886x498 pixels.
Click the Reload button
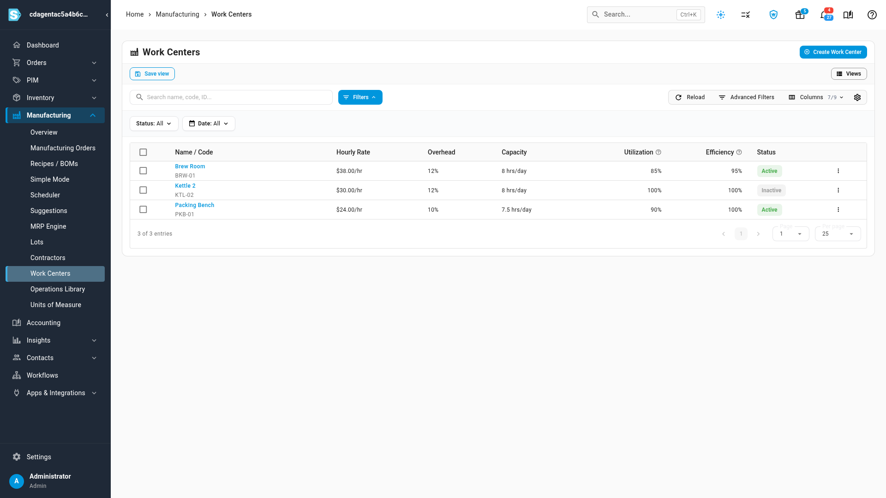tap(690, 97)
